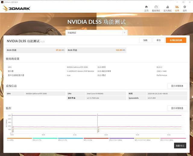
Task: Click the 'true' display-connected value
Action: pos(68,75)
